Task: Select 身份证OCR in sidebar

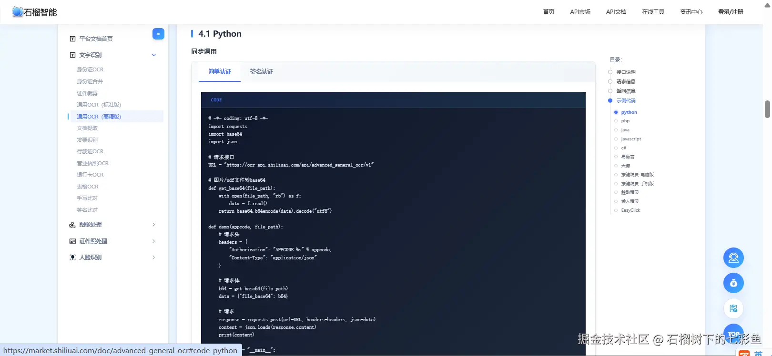Action: click(90, 69)
